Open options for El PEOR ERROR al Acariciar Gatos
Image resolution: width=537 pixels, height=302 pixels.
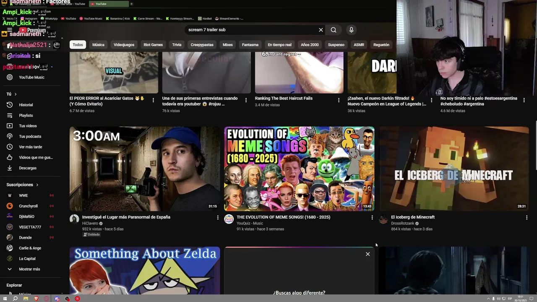click(x=153, y=100)
